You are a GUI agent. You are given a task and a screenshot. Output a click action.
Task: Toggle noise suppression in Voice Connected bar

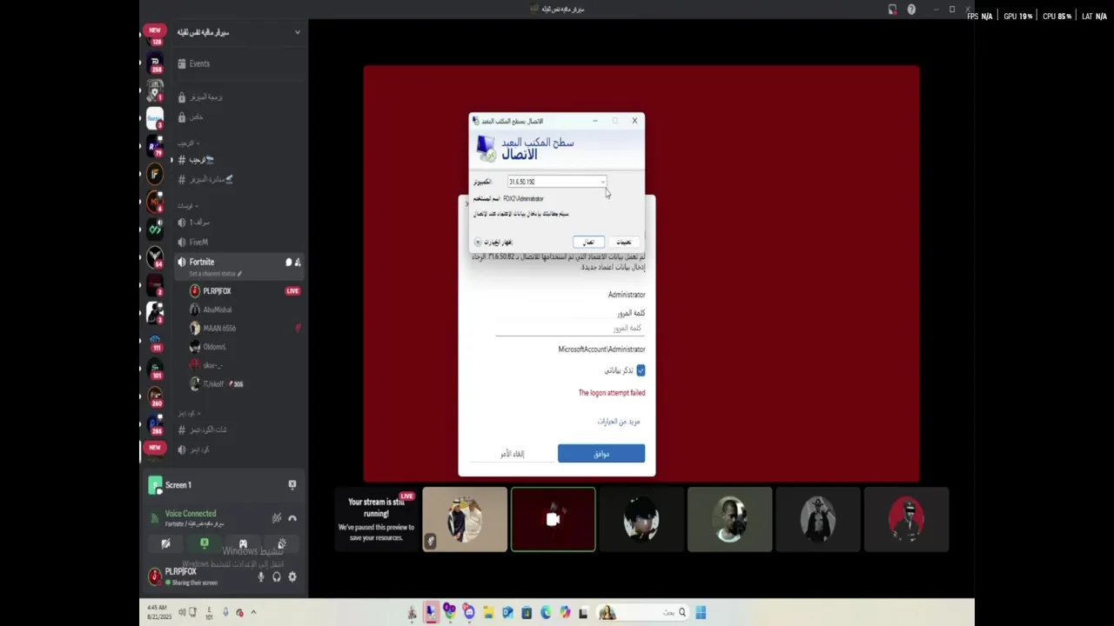point(277,518)
